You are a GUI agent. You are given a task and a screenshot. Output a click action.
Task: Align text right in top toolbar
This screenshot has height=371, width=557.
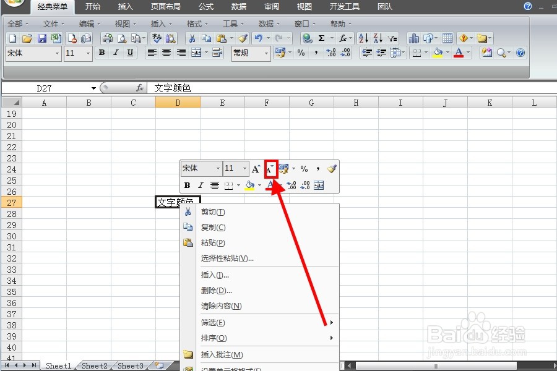click(181, 53)
